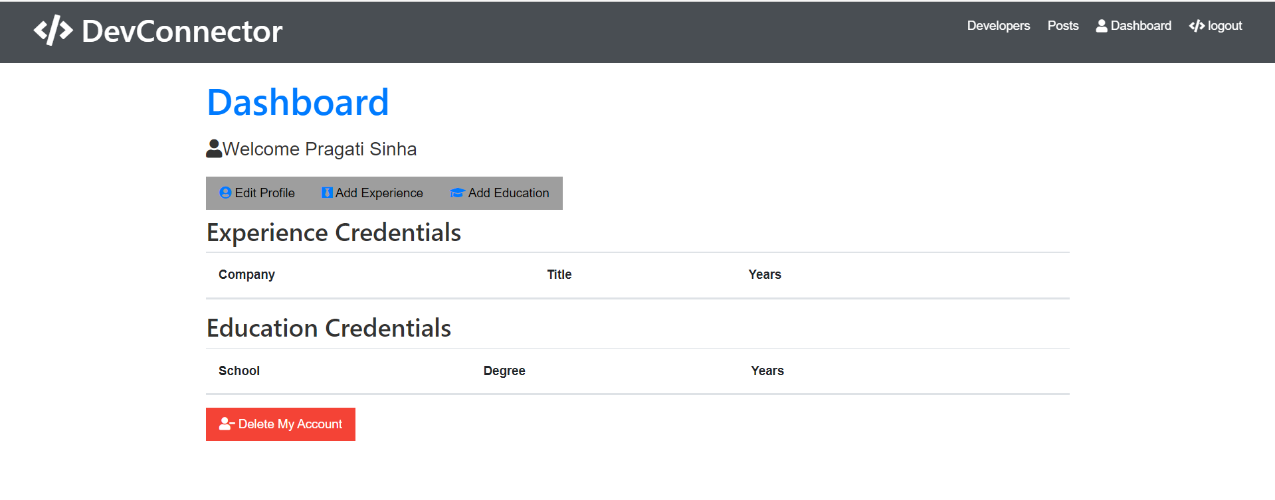Image resolution: width=1275 pixels, height=500 pixels.
Task: Click the Edit Profile user-circle icon
Action: click(x=225, y=193)
